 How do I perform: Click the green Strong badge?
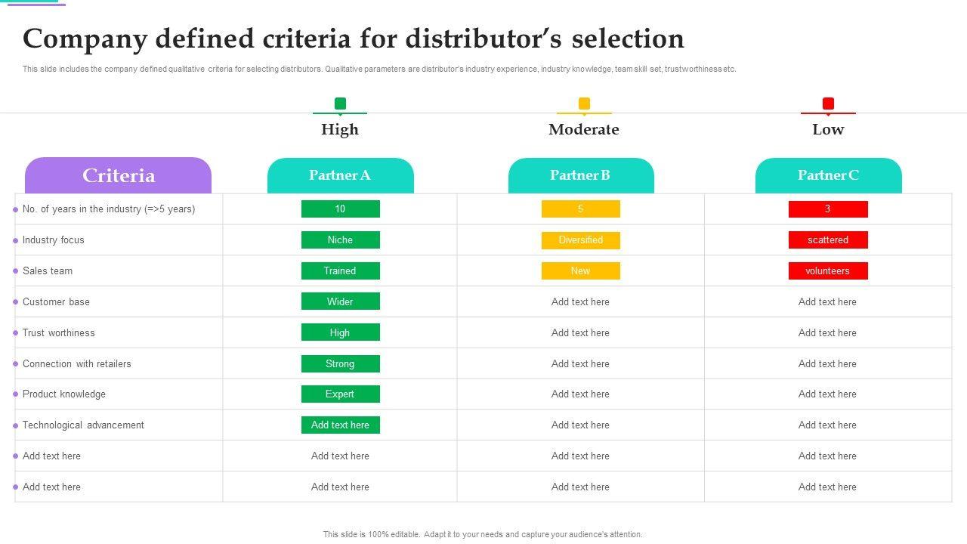340,363
